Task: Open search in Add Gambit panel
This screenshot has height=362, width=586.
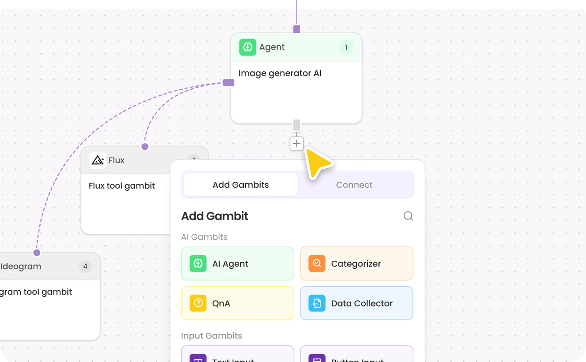Action: pos(408,216)
